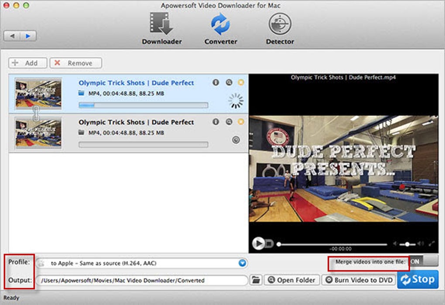Image resolution: width=445 pixels, height=305 pixels.
Task: Click the Add button
Action: pos(27,63)
